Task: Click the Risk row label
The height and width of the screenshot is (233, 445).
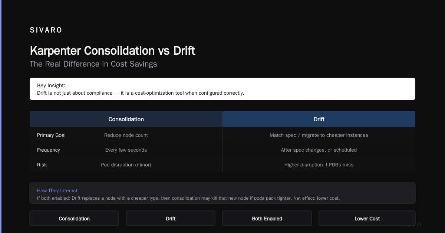Action: (42, 165)
